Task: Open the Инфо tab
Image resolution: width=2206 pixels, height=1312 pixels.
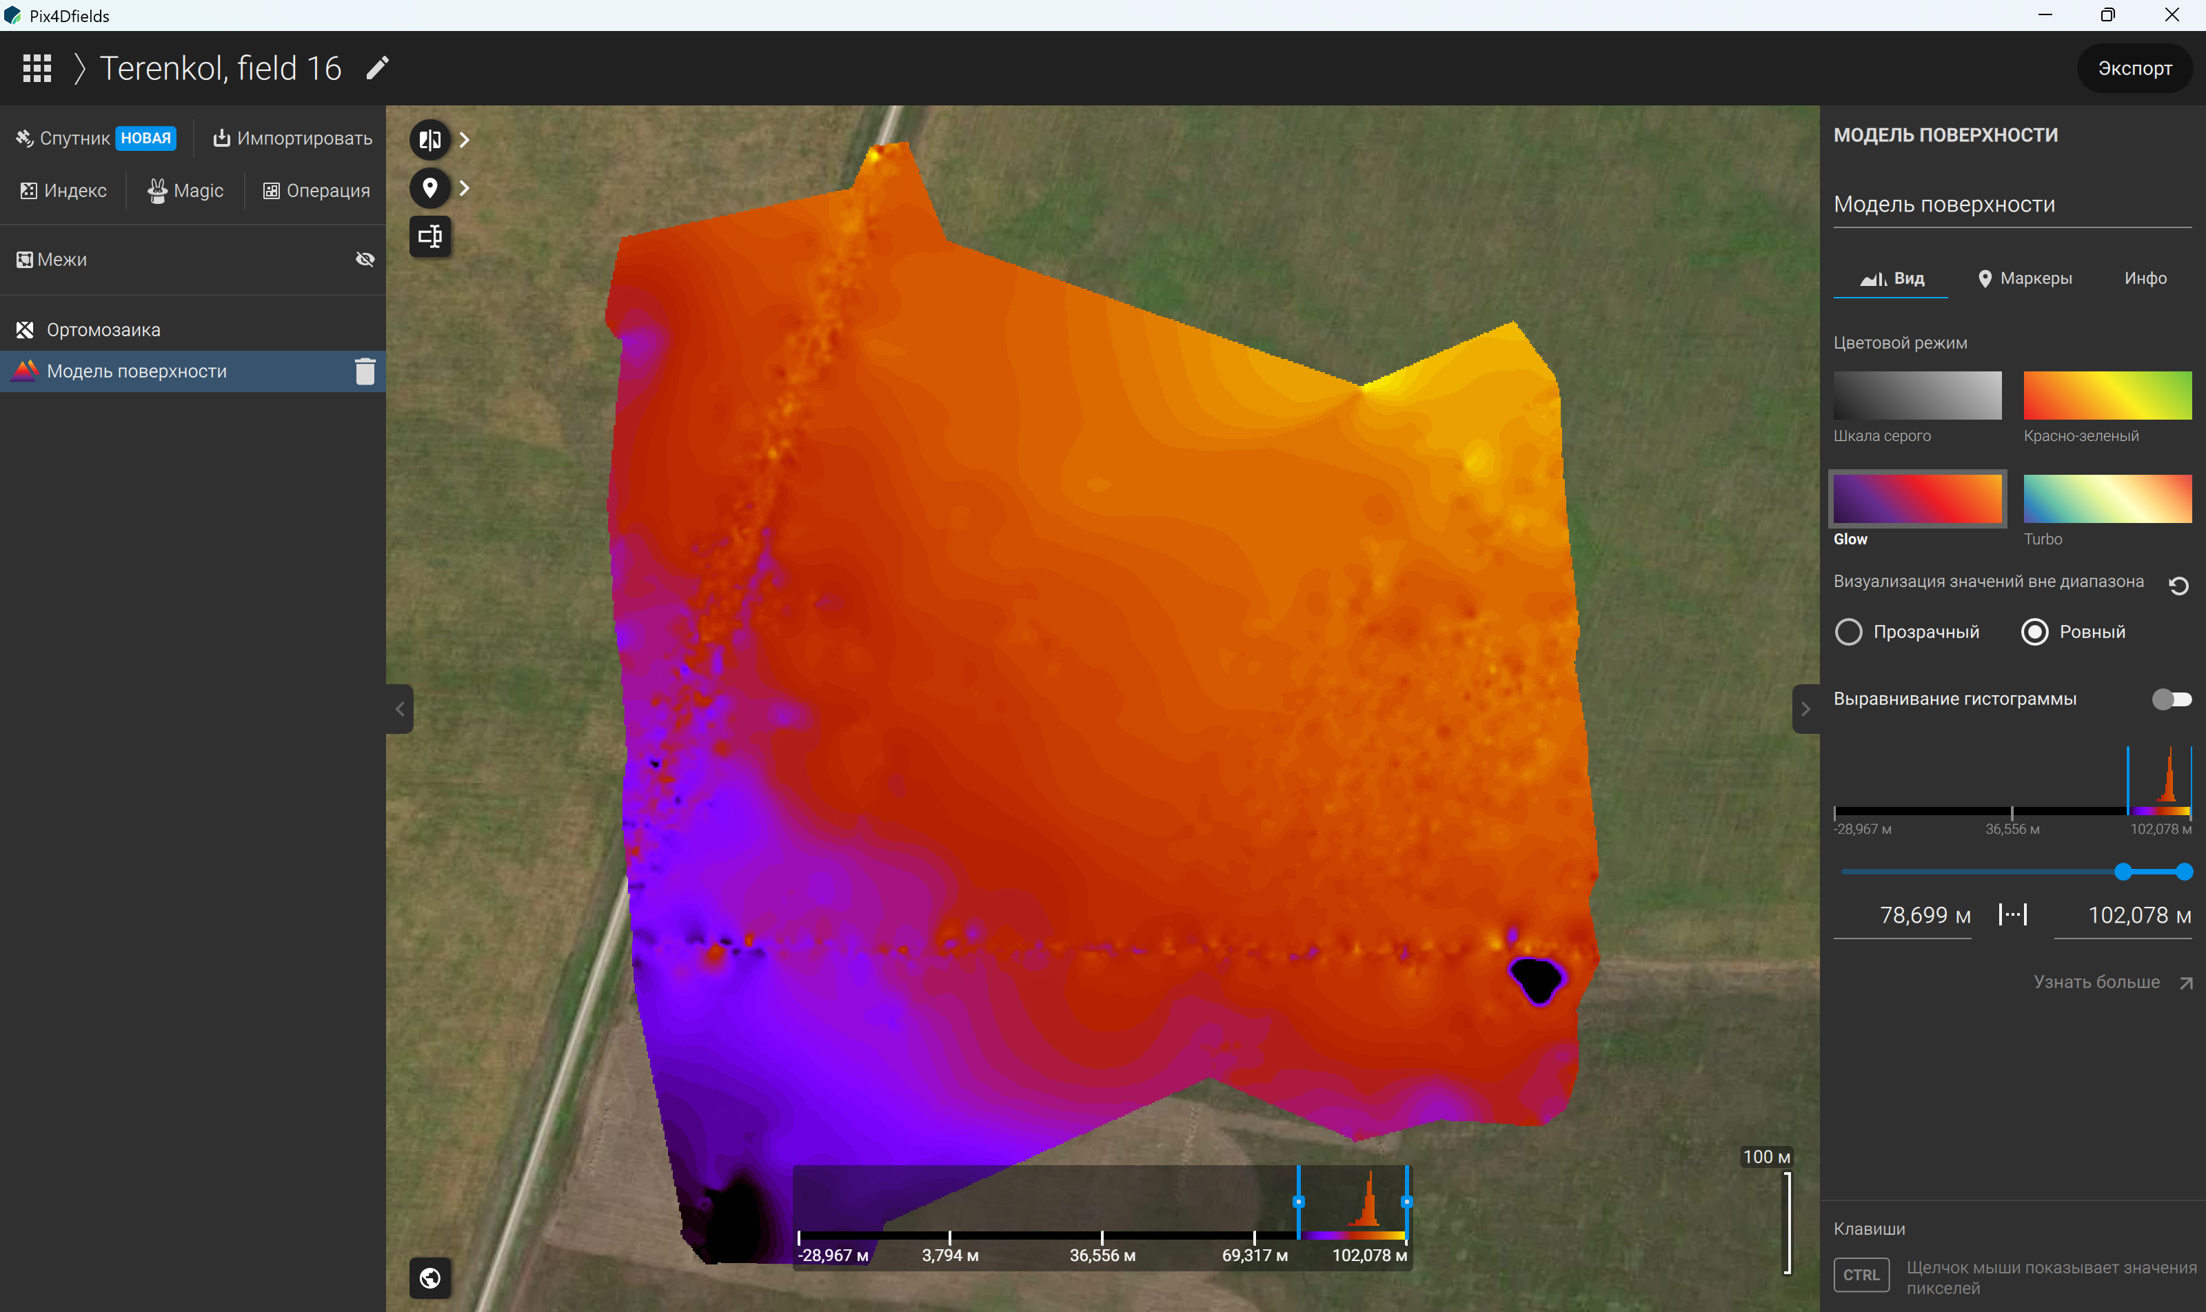Action: [x=2145, y=278]
